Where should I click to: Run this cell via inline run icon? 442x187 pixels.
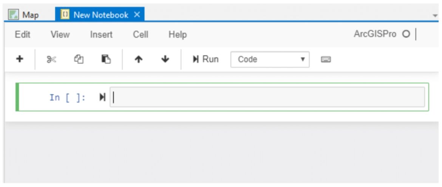click(x=102, y=97)
